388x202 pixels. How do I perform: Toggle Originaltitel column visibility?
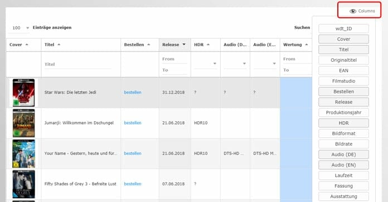pyautogui.click(x=343, y=60)
